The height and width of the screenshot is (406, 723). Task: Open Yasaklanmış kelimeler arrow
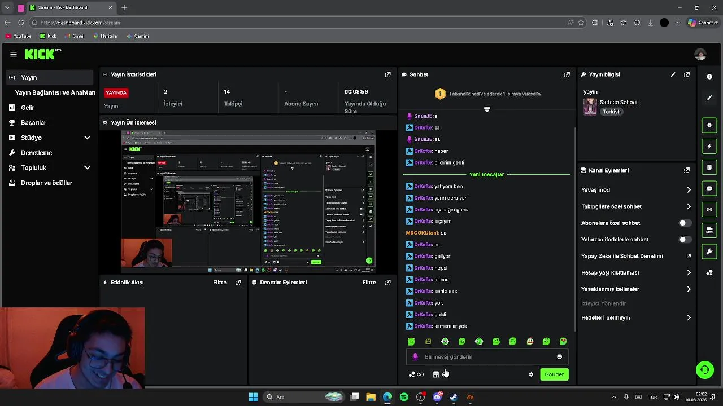tap(689, 289)
